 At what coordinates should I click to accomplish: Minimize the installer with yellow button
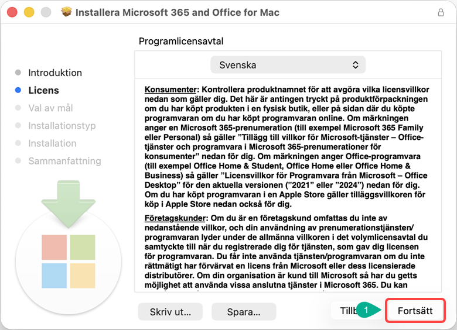(x=29, y=12)
